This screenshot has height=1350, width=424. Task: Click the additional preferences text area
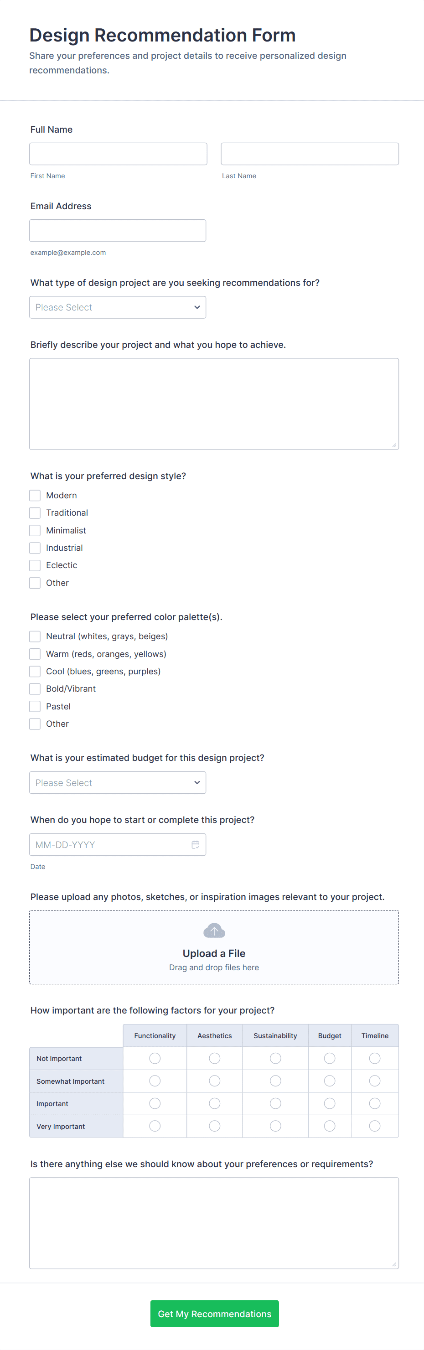(214, 1223)
